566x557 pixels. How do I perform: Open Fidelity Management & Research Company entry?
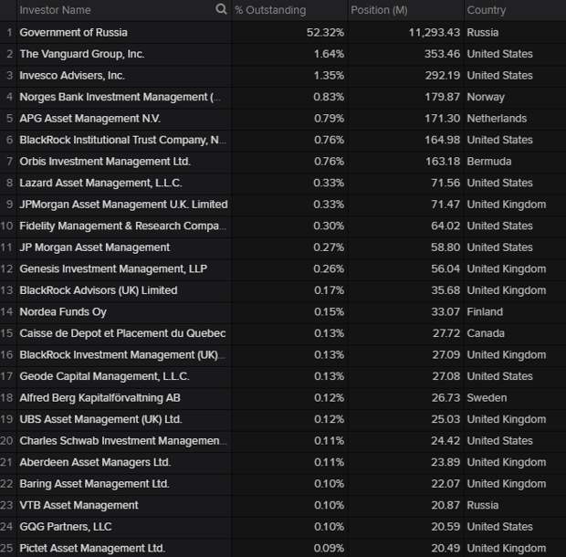pyautogui.click(x=122, y=226)
